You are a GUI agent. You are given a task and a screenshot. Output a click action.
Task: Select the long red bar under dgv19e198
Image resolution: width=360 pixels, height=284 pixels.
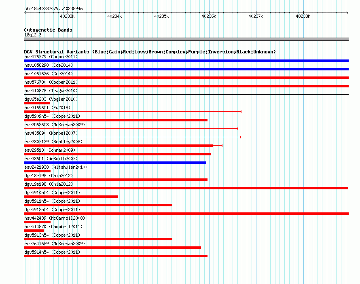186,188
